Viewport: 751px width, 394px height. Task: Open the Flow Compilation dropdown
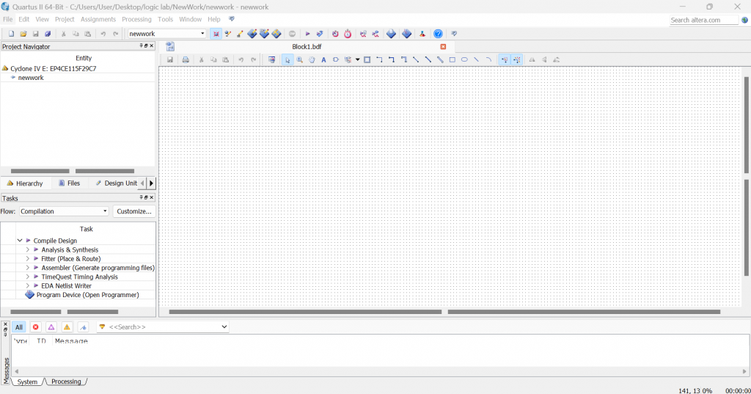pyautogui.click(x=105, y=211)
